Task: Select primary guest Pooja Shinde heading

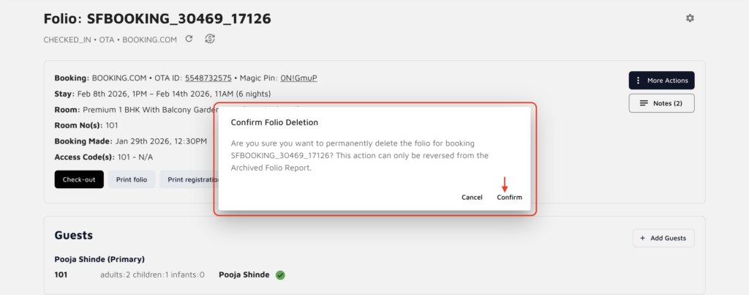Action: 99,259
